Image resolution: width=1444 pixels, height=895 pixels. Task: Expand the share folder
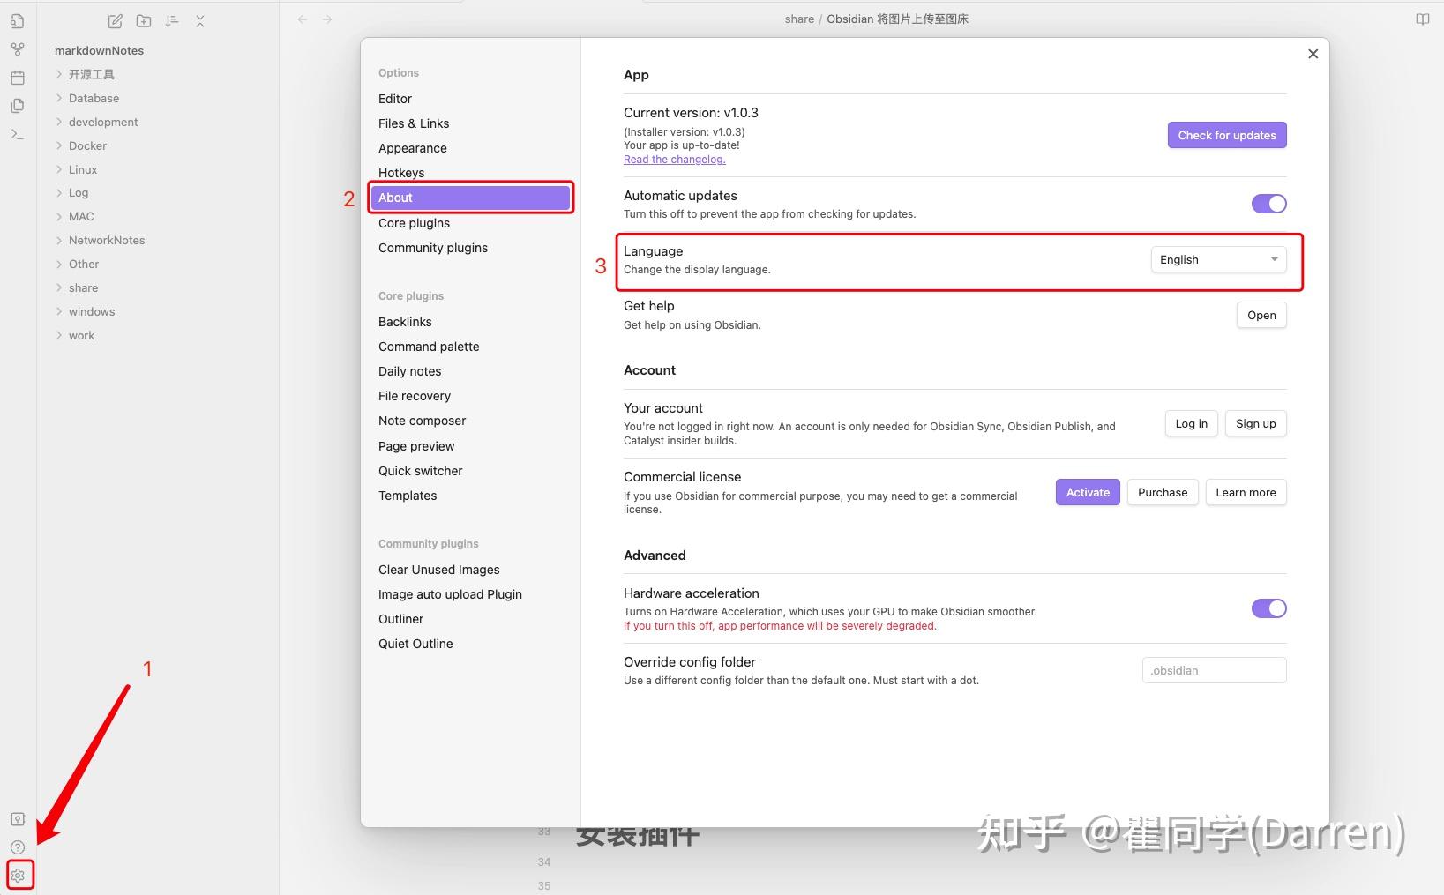(83, 287)
